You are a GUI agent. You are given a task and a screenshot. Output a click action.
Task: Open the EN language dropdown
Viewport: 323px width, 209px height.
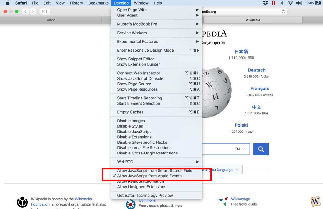[x=239, y=149]
